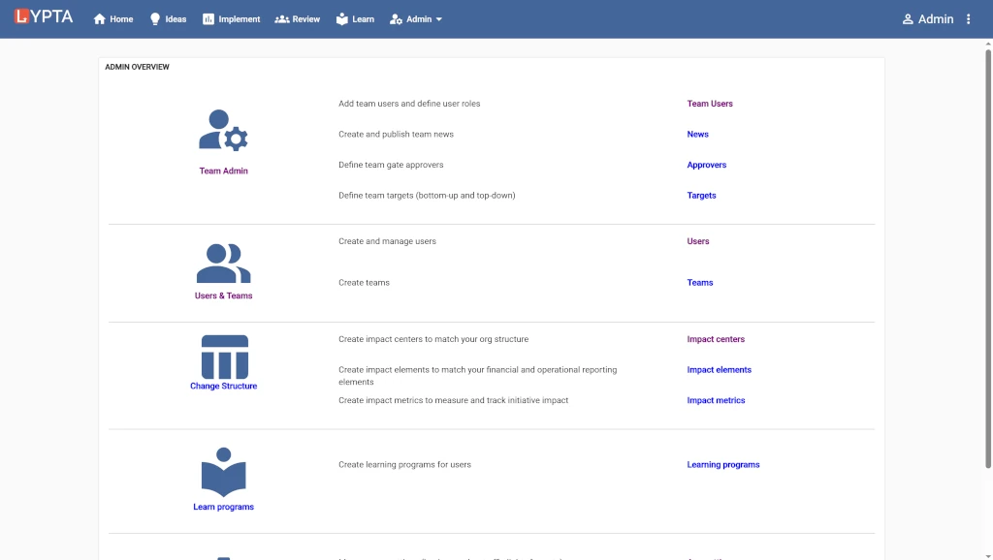Open the Ideas menu item

pyautogui.click(x=176, y=19)
